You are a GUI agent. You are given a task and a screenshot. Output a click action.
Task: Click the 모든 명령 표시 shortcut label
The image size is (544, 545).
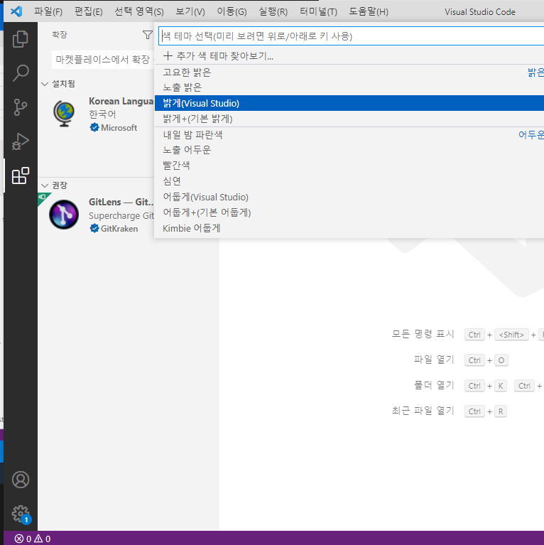pos(423,334)
